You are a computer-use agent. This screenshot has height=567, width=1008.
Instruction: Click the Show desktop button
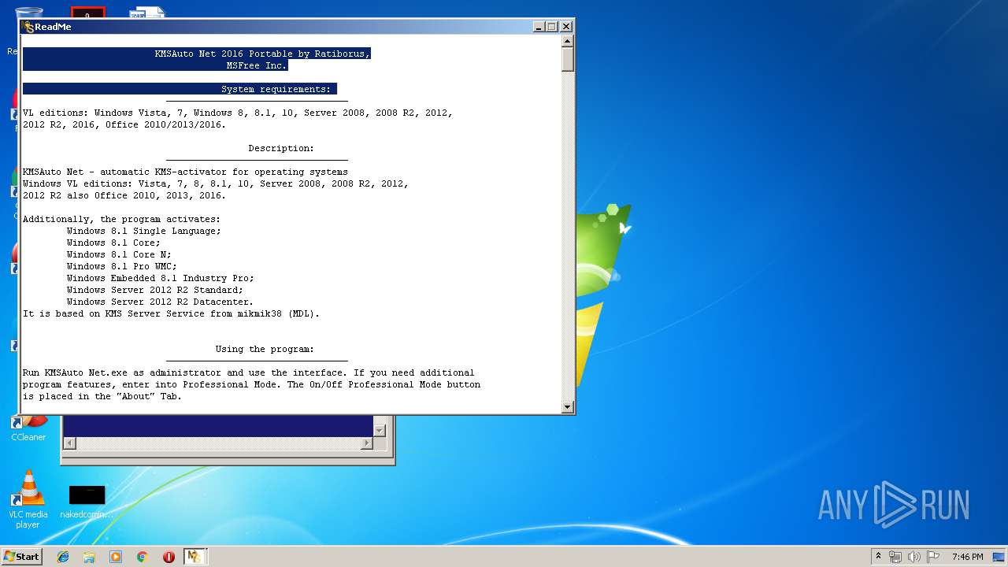coord(999,557)
